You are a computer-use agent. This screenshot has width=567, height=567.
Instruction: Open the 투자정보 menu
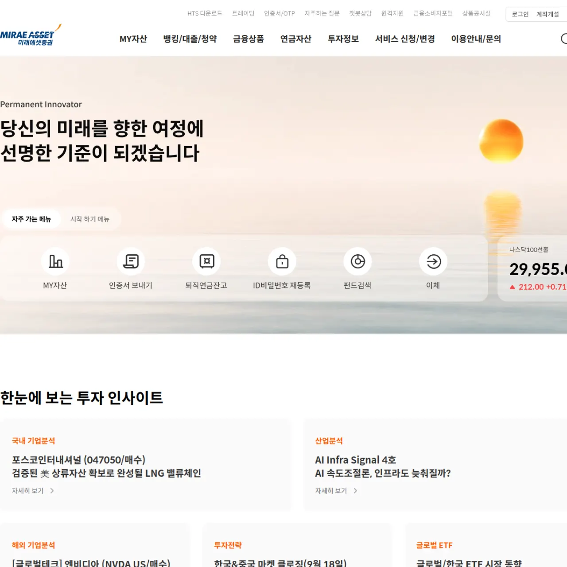coord(343,39)
